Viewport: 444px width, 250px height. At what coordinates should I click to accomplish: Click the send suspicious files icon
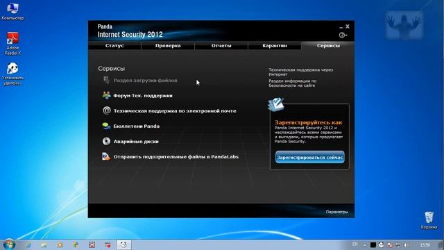coord(106,156)
